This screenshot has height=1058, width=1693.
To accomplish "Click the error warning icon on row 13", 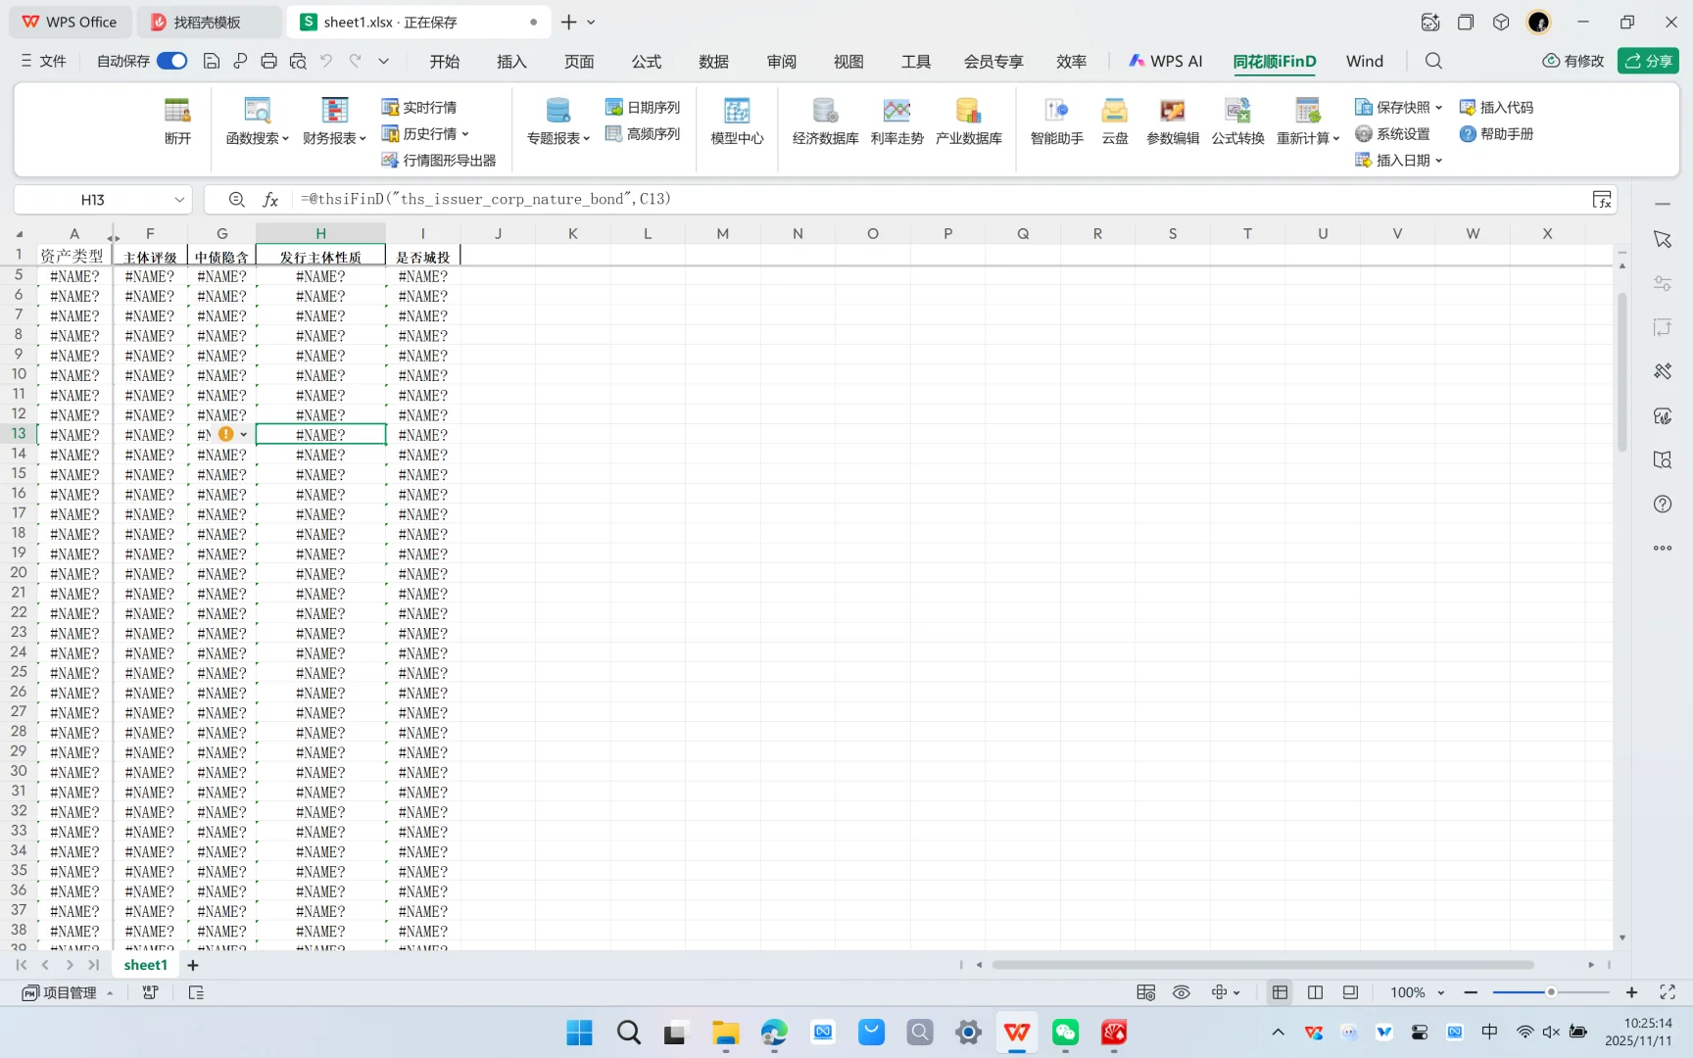I will tap(226, 434).
